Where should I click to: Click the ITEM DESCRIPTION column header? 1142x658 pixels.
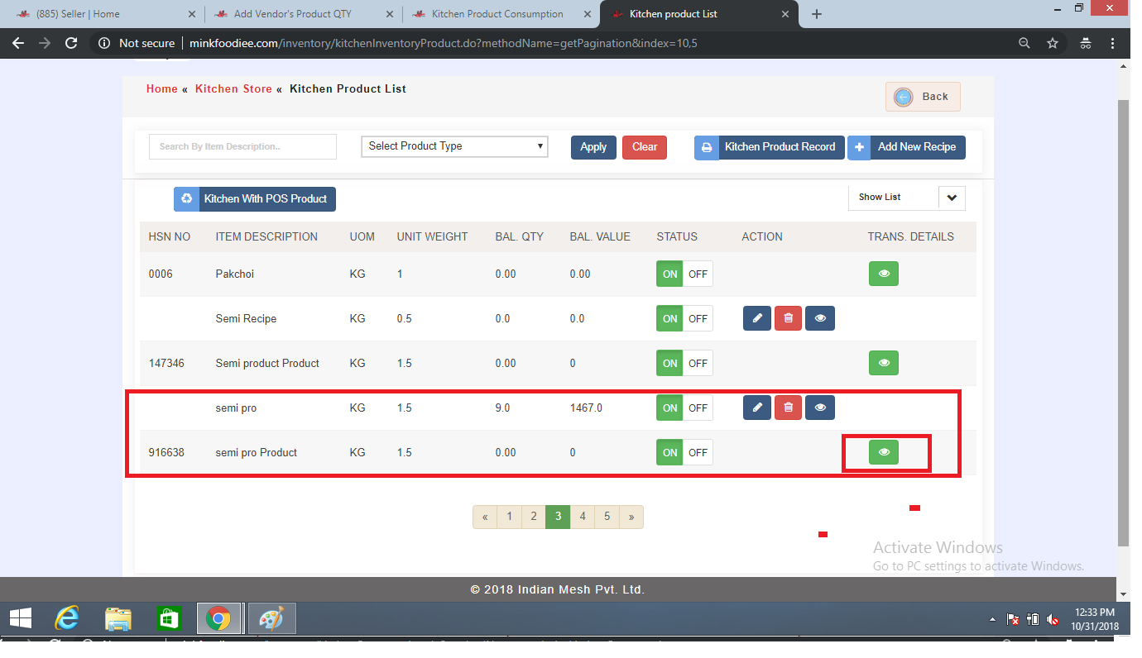pos(266,236)
